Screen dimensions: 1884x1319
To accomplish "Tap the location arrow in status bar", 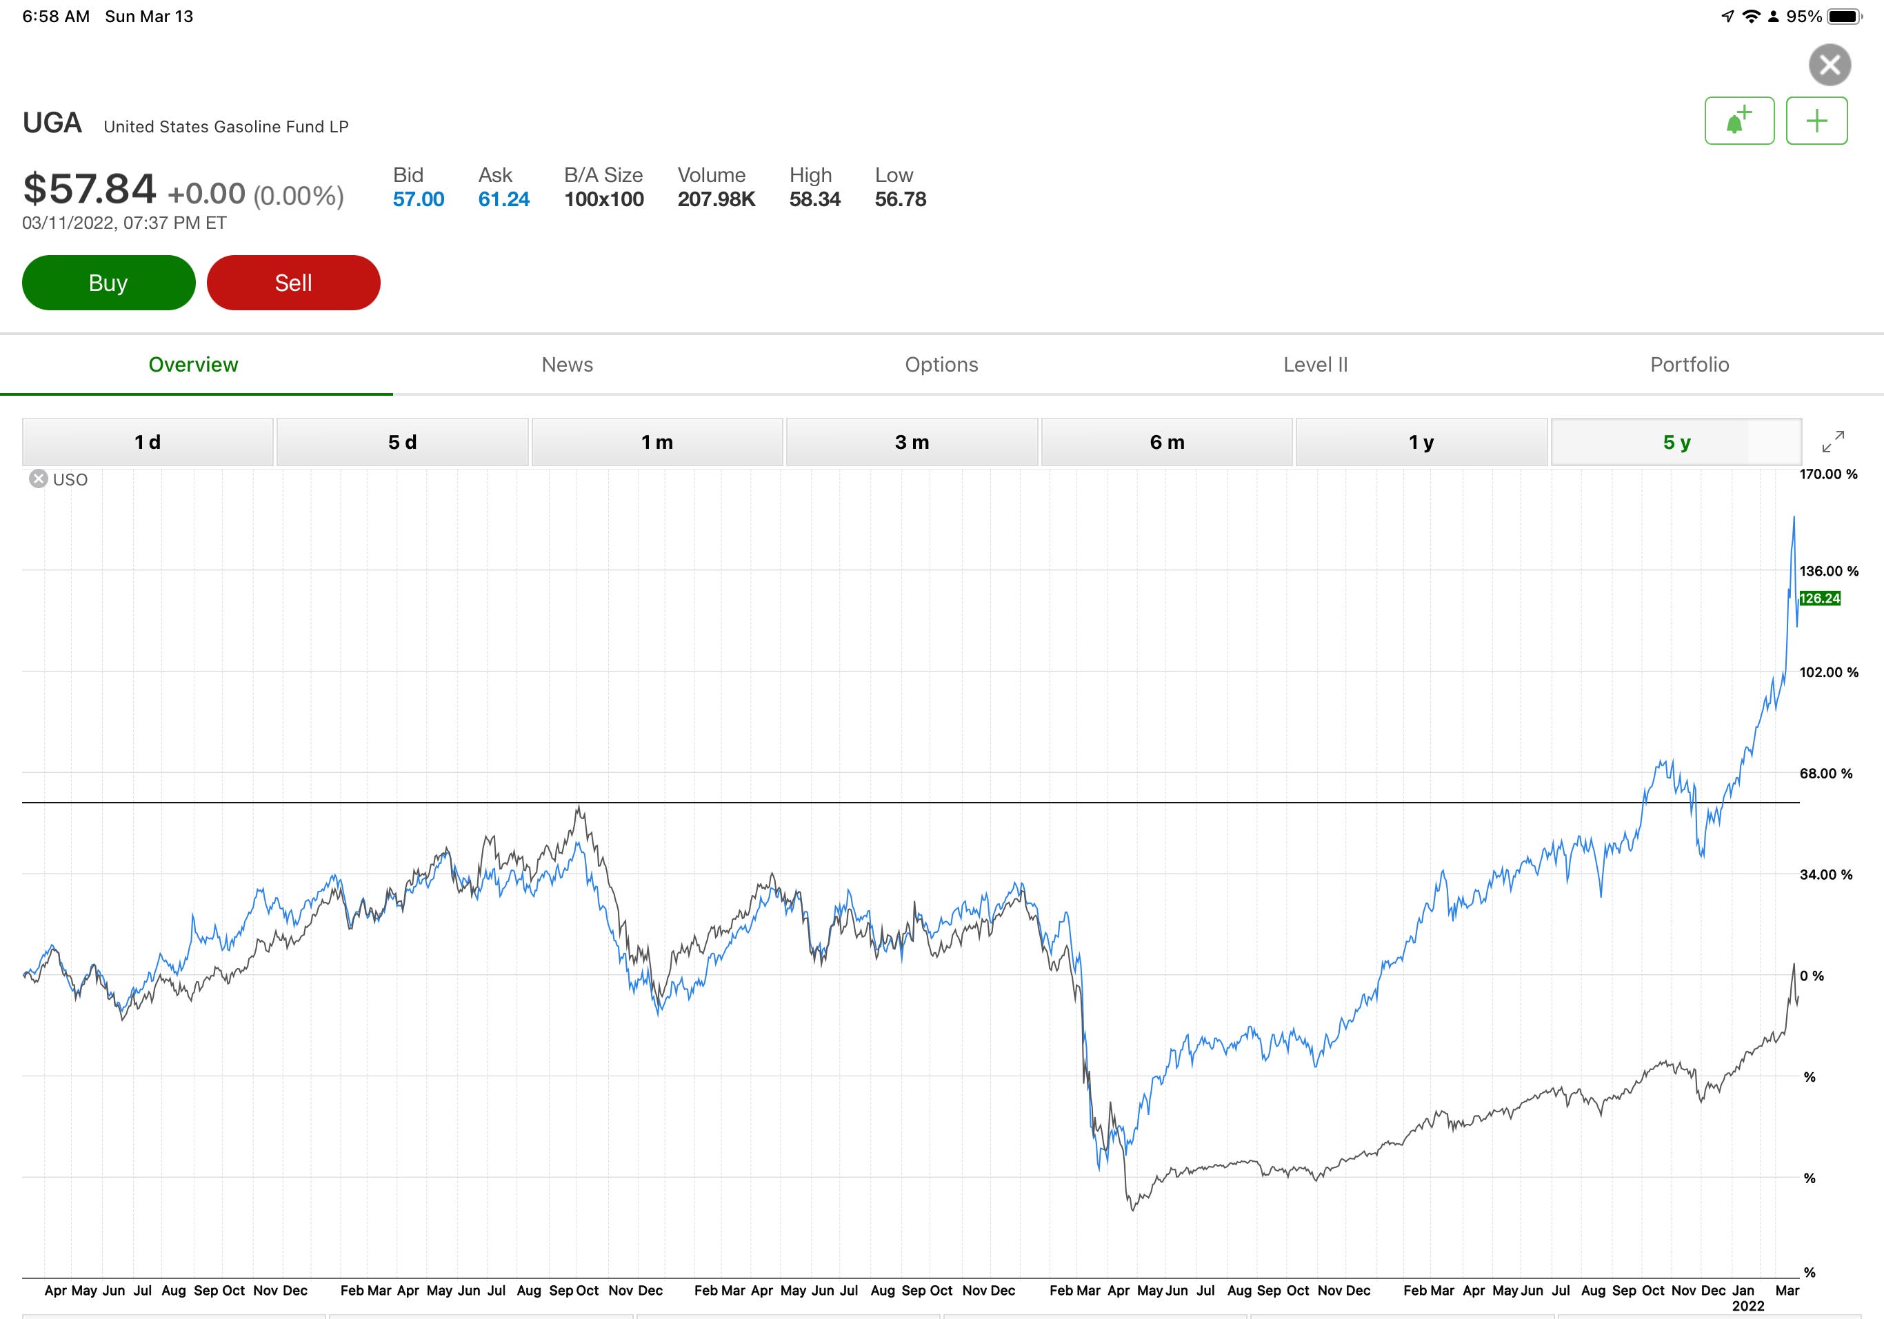I will [1727, 17].
